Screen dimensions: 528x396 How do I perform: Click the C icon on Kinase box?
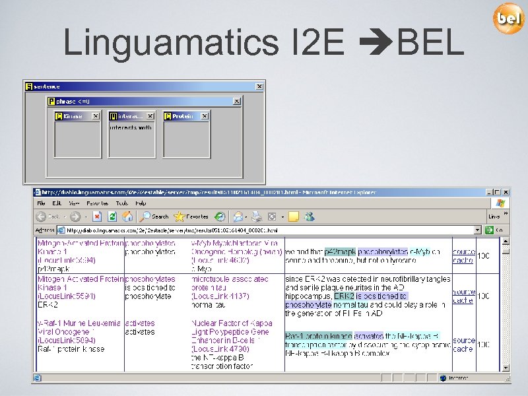tap(59, 116)
